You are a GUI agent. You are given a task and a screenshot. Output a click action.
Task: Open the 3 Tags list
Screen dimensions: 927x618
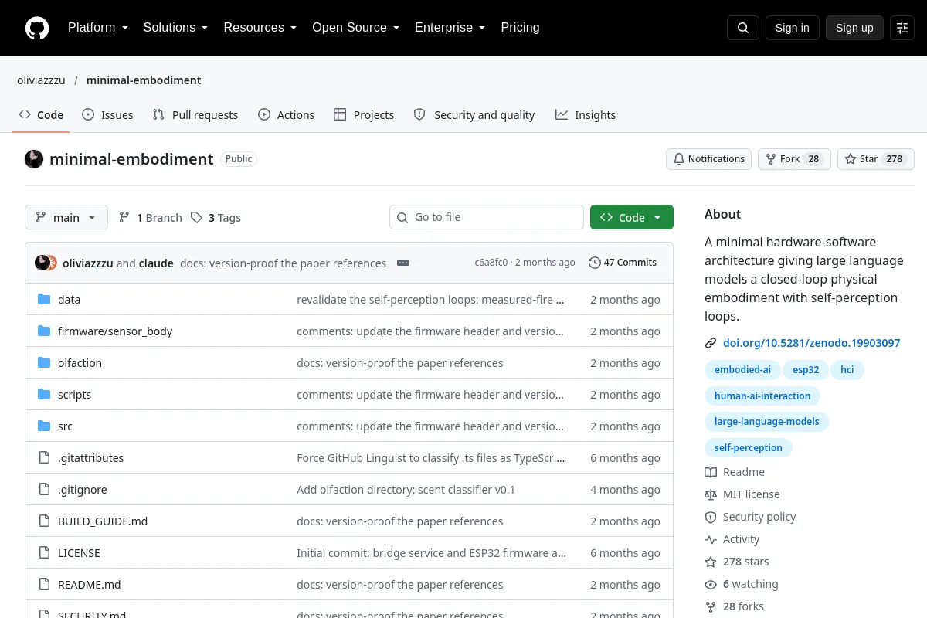216,218
